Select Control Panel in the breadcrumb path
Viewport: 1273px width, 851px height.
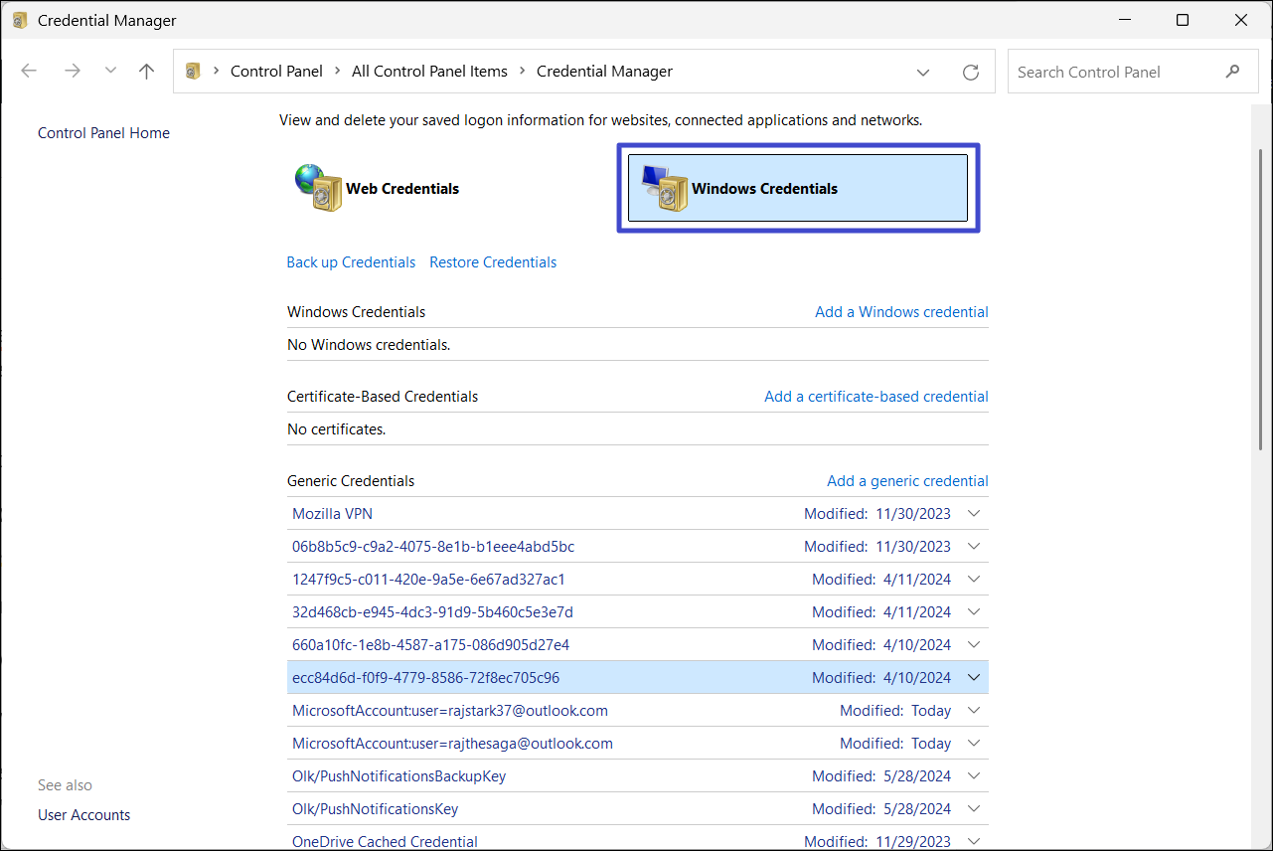point(276,72)
